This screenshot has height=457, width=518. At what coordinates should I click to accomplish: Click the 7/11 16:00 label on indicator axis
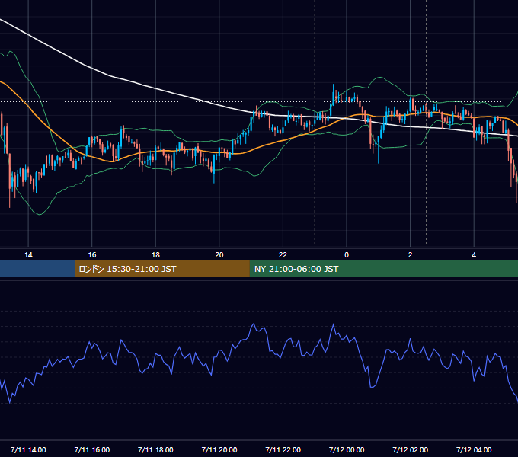tap(92, 449)
